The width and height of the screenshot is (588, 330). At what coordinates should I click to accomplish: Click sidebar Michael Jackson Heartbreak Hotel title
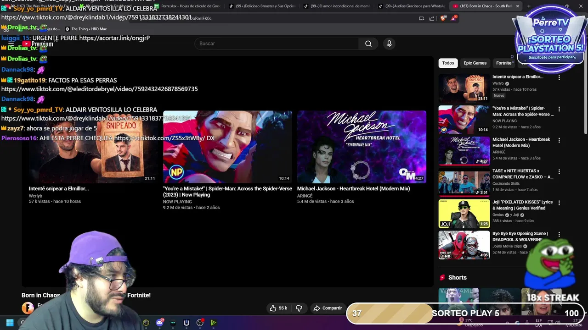[x=521, y=142]
